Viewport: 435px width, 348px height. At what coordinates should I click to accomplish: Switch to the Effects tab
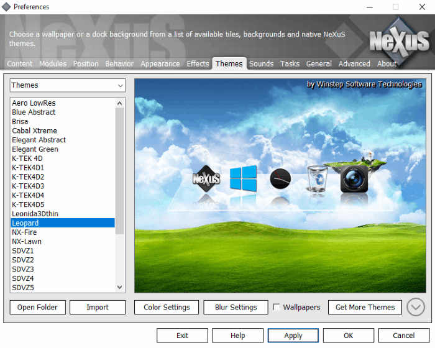198,64
